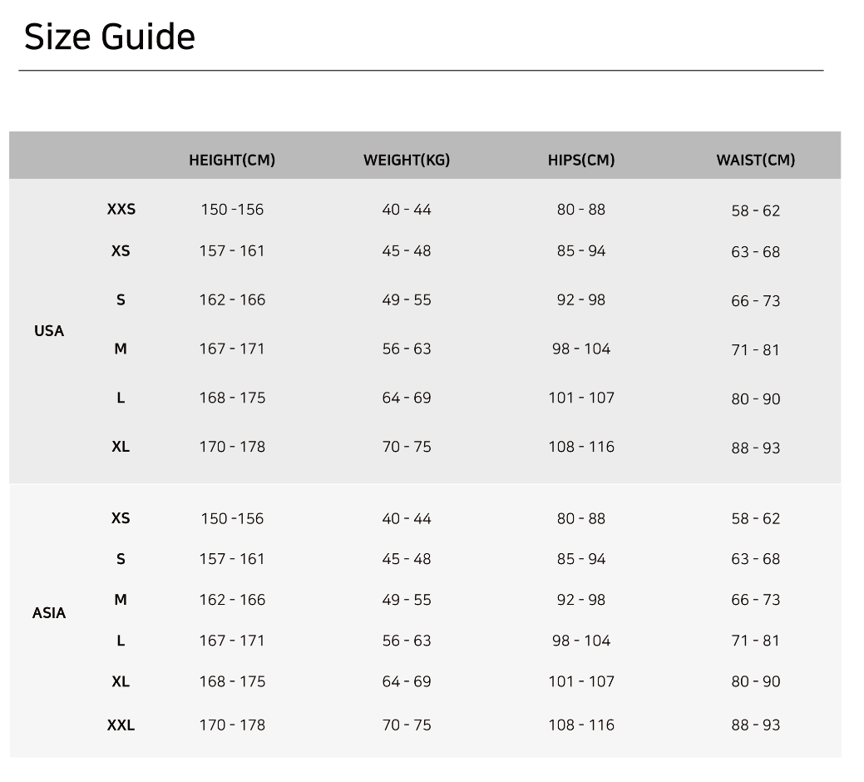Image resolution: width=864 pixels, height=782 pixels.
Task: Click the HIPS(CM) column header
Action: tap(581, 160)
